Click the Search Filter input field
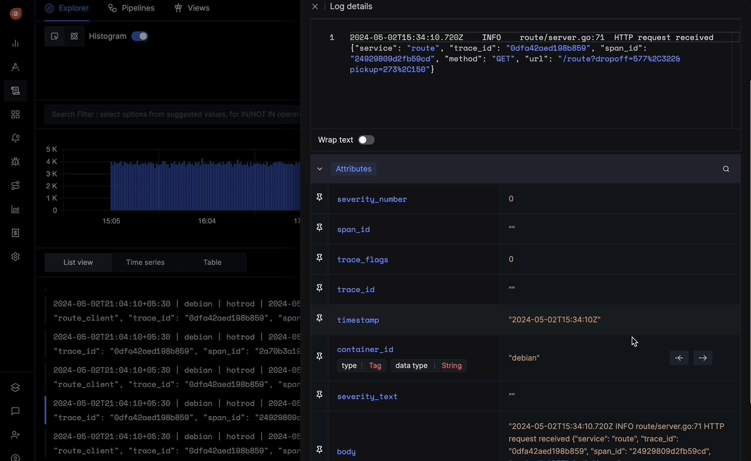 click(x=172, y=114)
